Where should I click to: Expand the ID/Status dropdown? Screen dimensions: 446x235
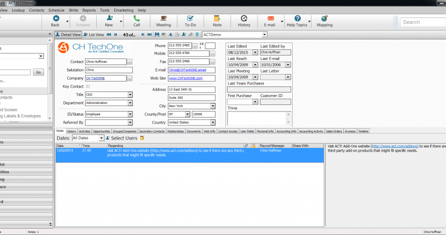point(130,114)
